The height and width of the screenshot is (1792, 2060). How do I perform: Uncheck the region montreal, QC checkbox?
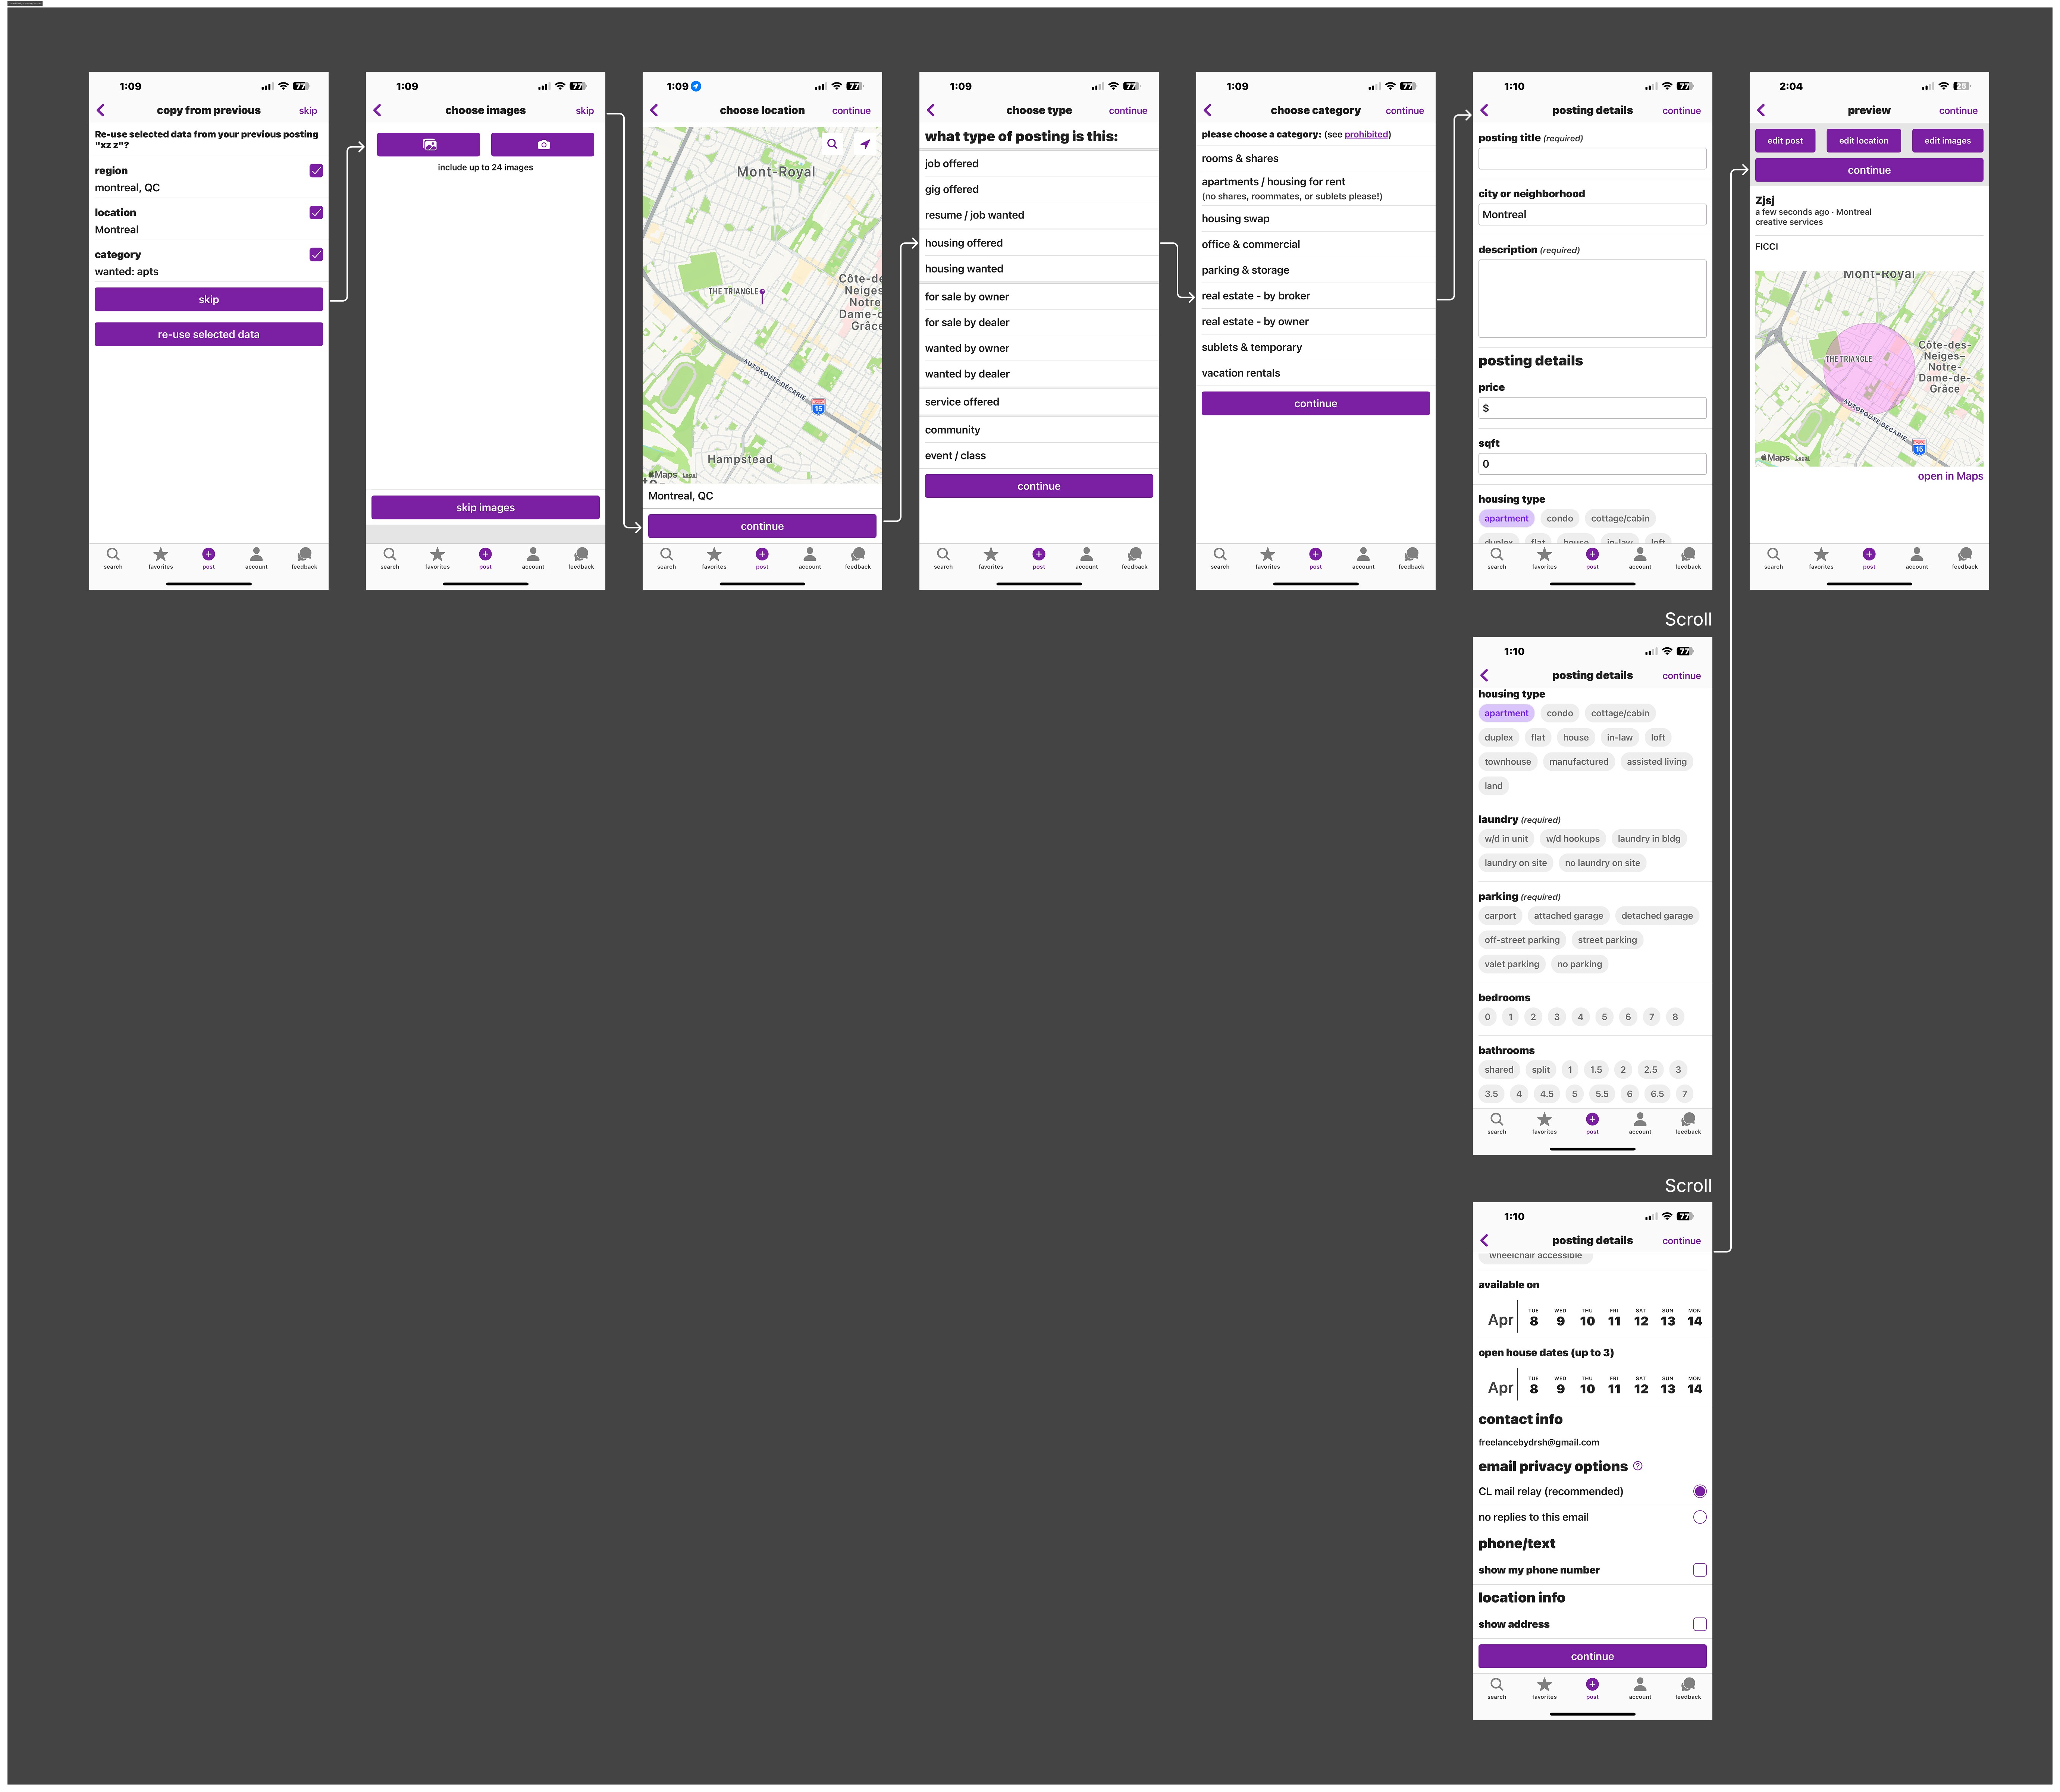(x=316, y=171)
